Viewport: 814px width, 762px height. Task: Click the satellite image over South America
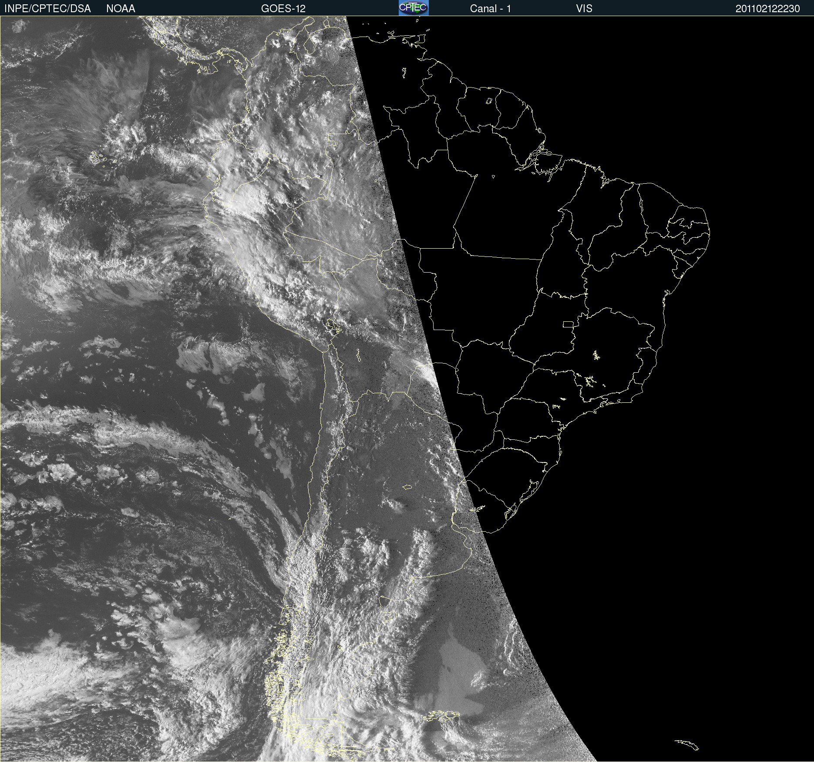[x=407, y=389]
